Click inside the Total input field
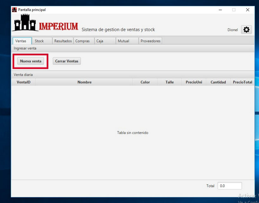 click(230, 186)
